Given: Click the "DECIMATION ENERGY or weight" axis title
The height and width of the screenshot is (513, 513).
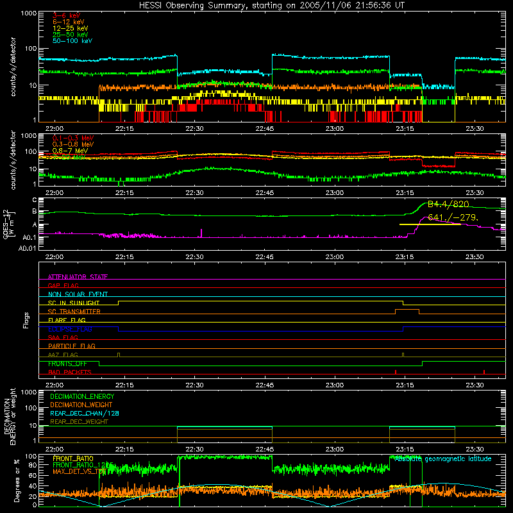Looking at the screenshot, I should click(10, 416).
